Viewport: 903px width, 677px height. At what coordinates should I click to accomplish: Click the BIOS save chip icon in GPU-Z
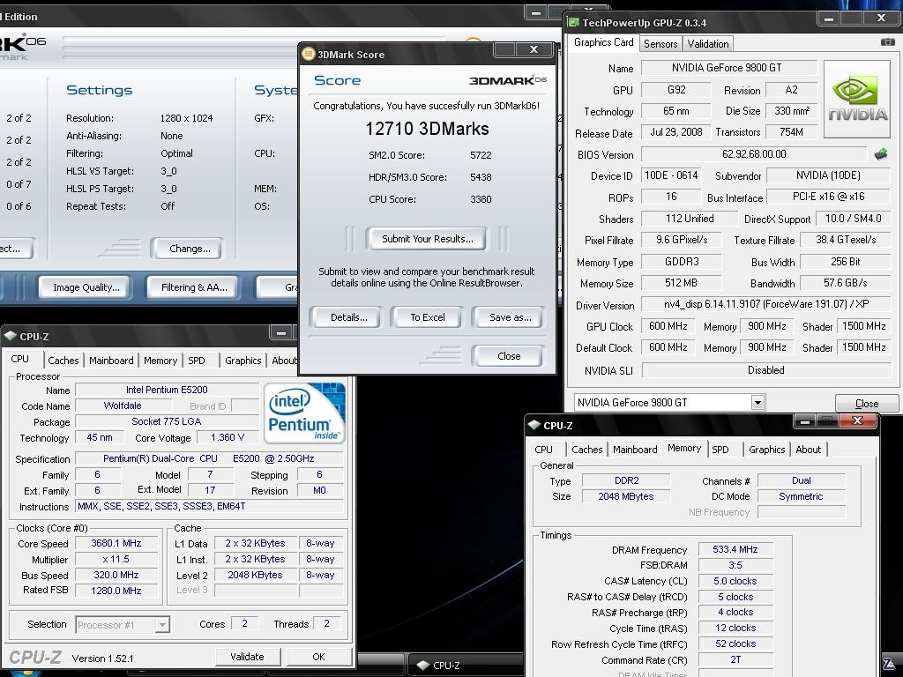(x=881, y=153)
